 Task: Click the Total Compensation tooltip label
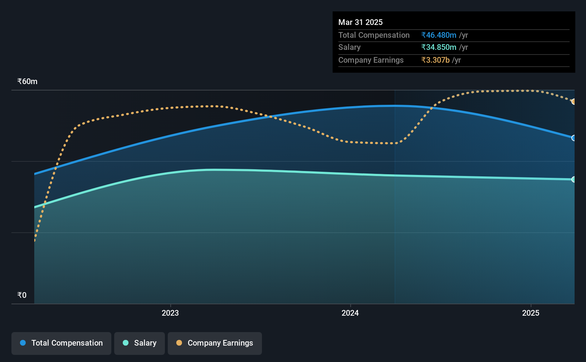click(374, 35)
